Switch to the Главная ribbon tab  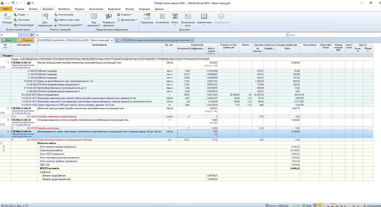(19, 9)
